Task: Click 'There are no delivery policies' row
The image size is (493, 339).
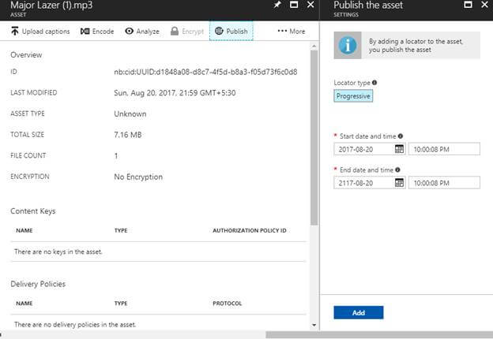Action: (158, 324)
